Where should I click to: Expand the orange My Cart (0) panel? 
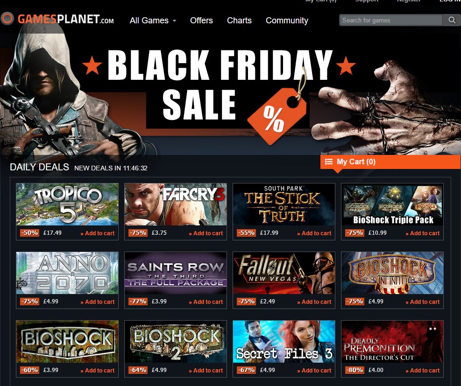click(x=390, y=162)
